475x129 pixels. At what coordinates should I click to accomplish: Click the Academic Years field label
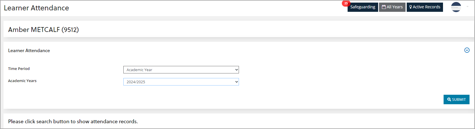click(22, 81)
